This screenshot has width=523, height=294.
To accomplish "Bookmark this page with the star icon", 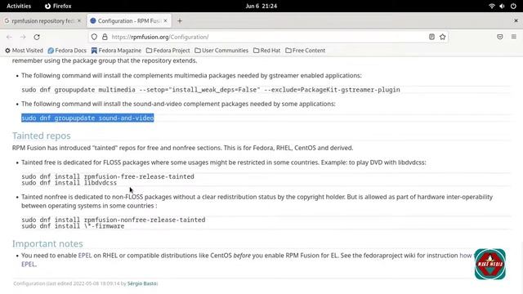I will (x=443, y=37).
